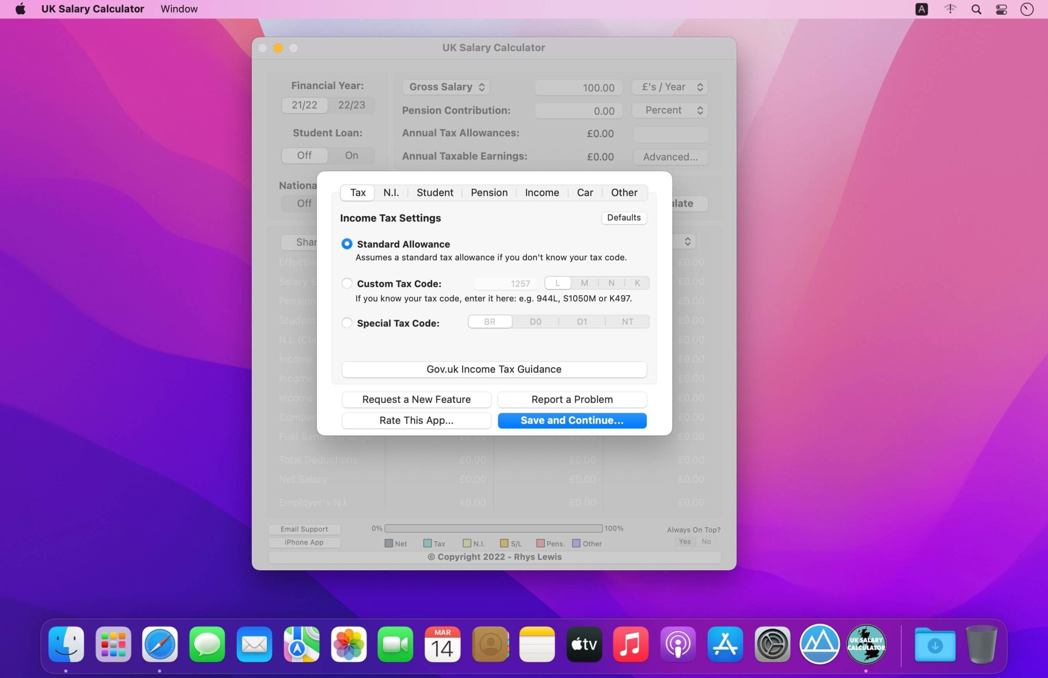
Task: Switch to the N.I. tab
Action: point(391,192)
